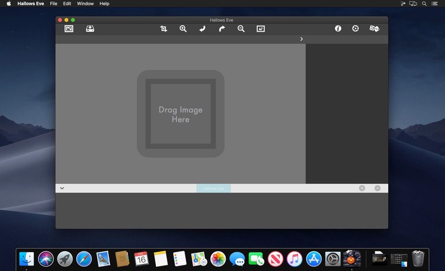Select the Hallows Eve tab in bottom bar
The width and height of the screenshot is (445, 271).
(213, 188)
